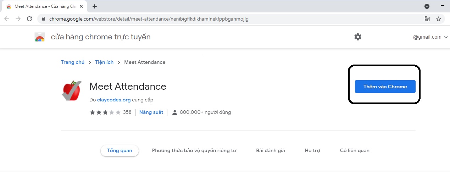Visit the claycodes.org developer link
This screenshot has width=450, height=172.
114,100
